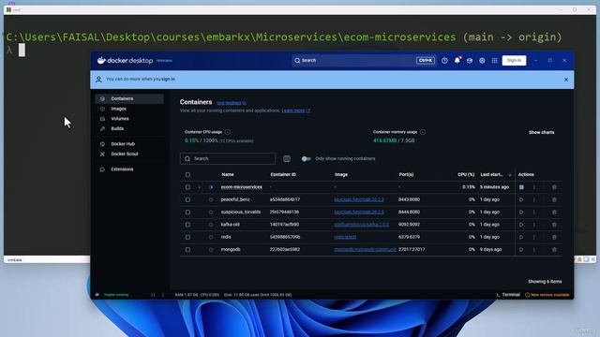
Task: Start the kafka-old container
Action: point(521,225)
